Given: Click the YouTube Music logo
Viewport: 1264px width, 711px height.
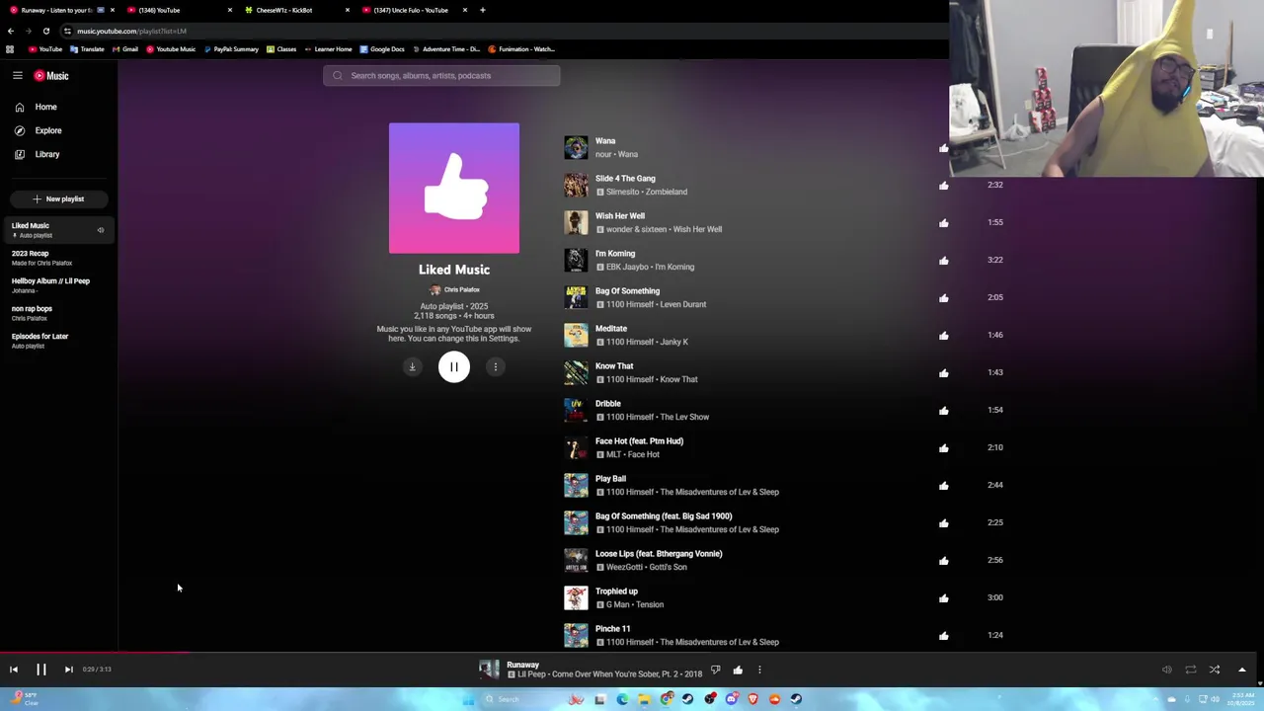Looking at the screenshot, I should [51, 76].
